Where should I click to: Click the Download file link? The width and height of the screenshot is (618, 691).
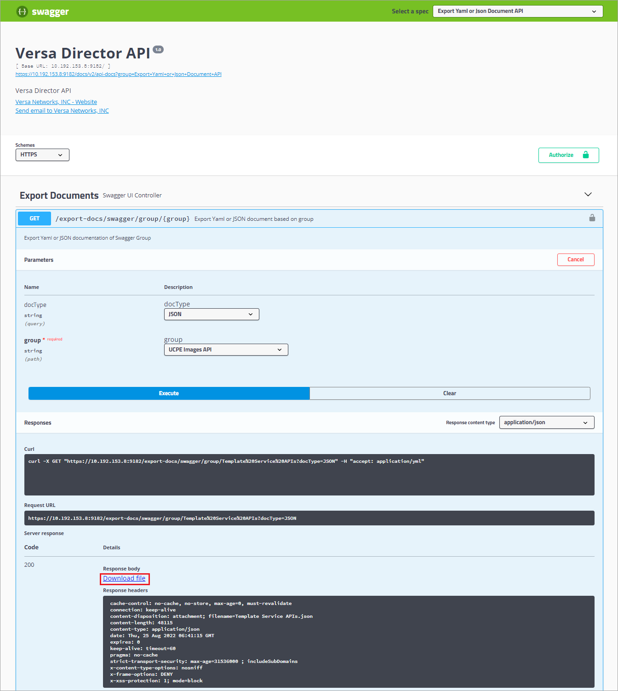(124, 578)
